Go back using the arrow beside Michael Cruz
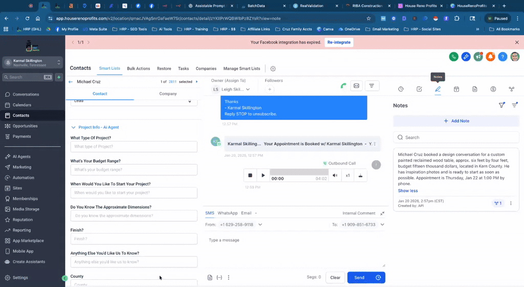Image resolution: width=524 pixels, height=287 pixels. point(71,81)
